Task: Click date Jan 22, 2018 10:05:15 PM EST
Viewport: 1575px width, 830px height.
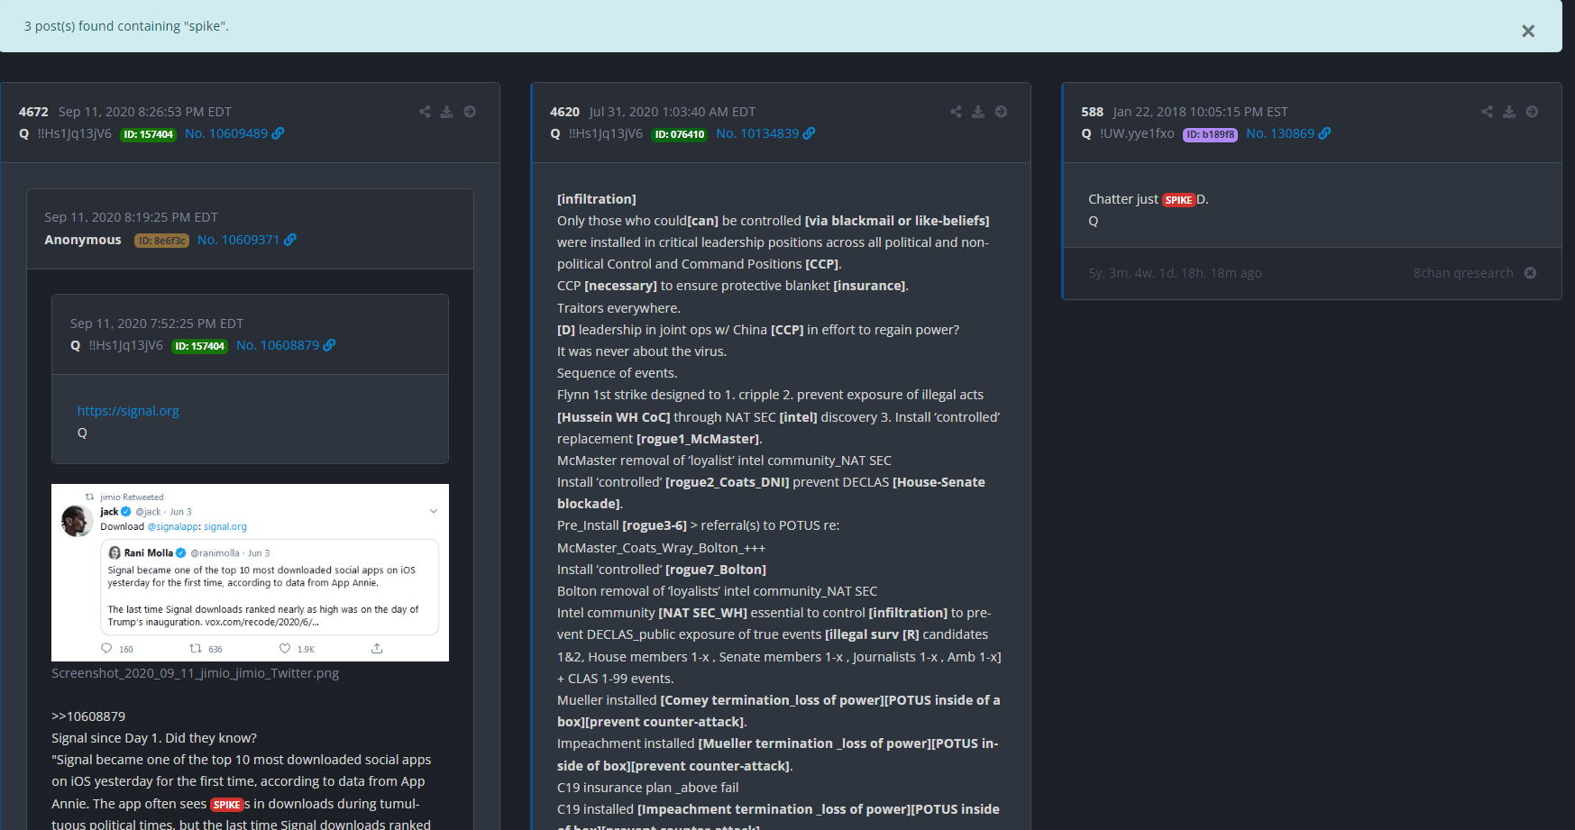Action: pos(1200,112)
